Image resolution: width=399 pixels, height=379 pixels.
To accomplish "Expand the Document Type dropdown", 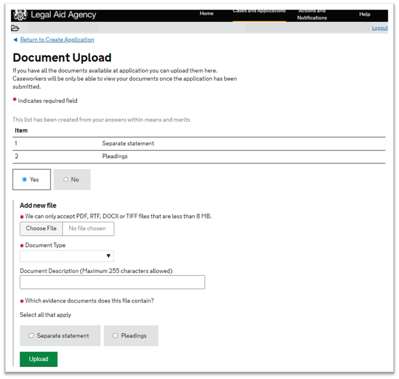I will pyautogui.click(x=67, y=256).
